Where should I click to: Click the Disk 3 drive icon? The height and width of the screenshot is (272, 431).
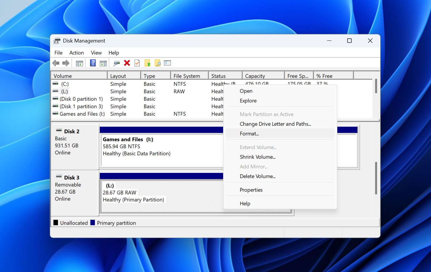[x=59, y=176]
